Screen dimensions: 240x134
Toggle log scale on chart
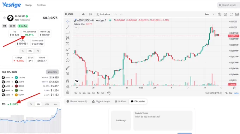coord(231,93)
